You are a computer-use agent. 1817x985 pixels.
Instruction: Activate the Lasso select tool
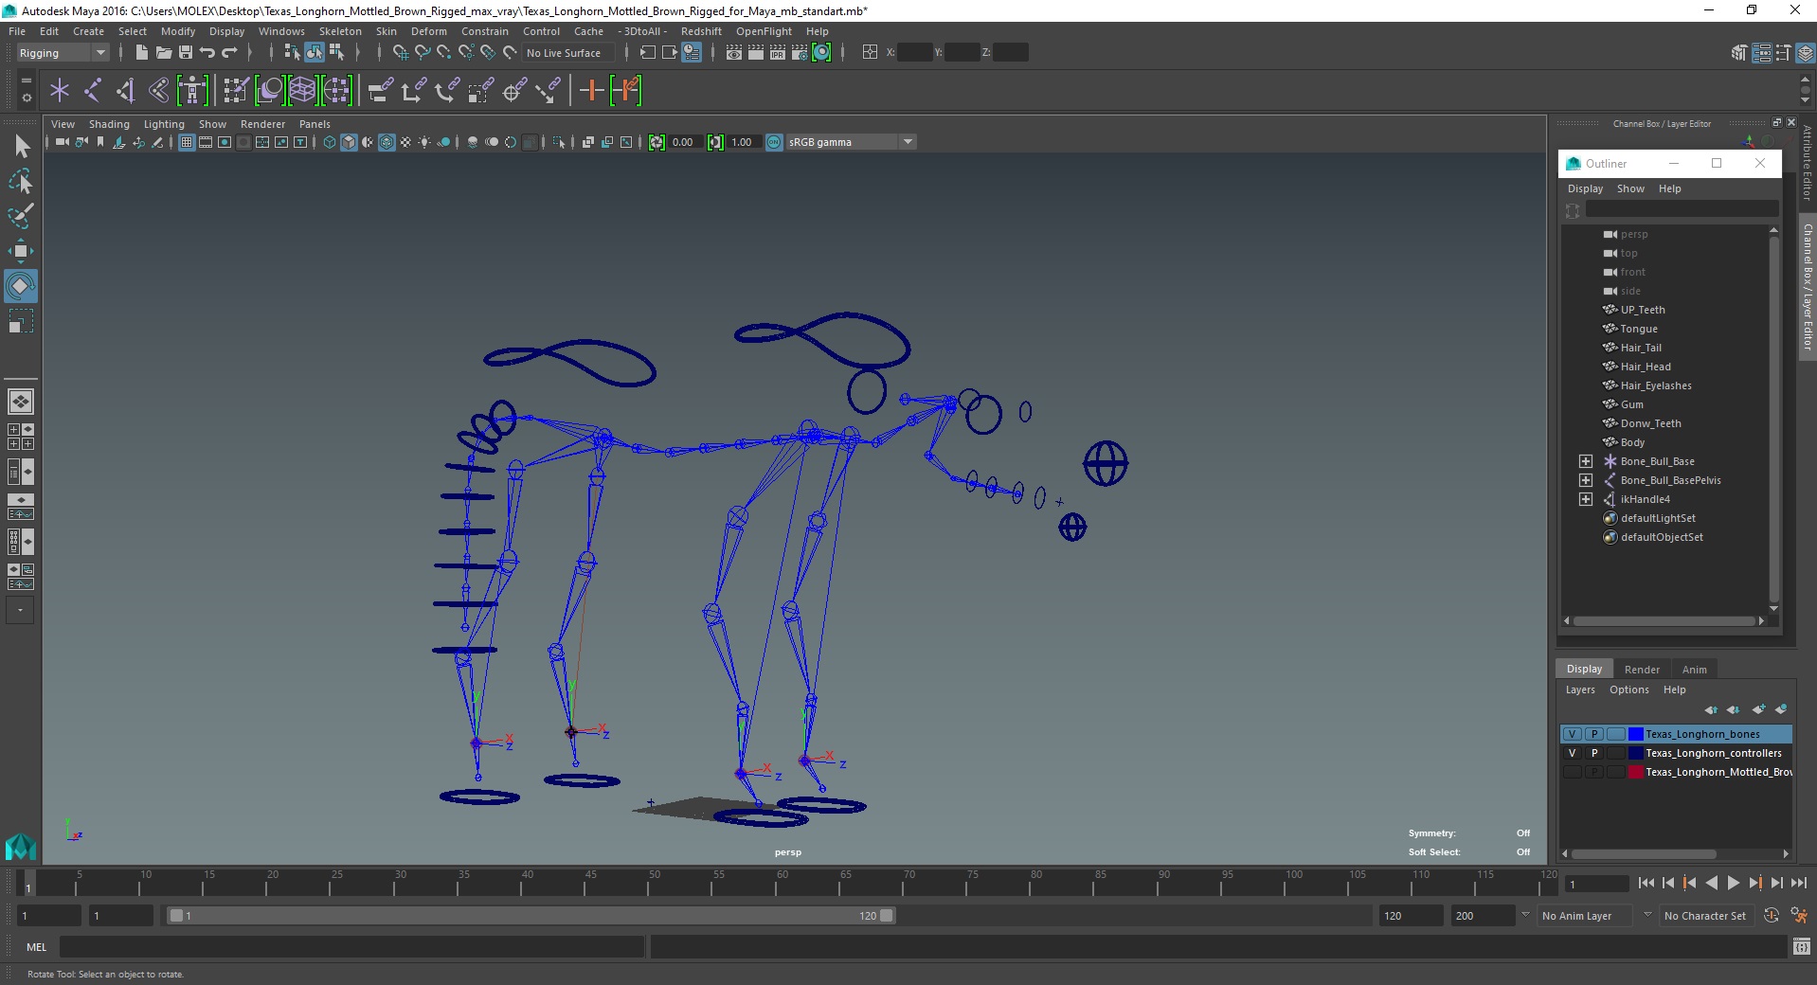[21, 181]
